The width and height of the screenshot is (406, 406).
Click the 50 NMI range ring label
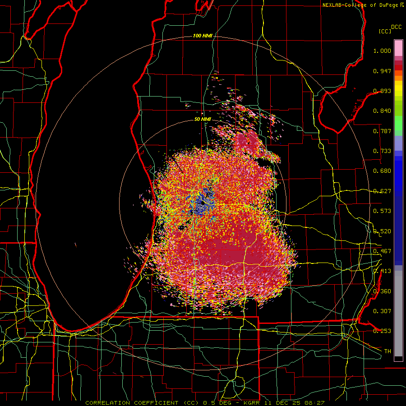[203, 120]
